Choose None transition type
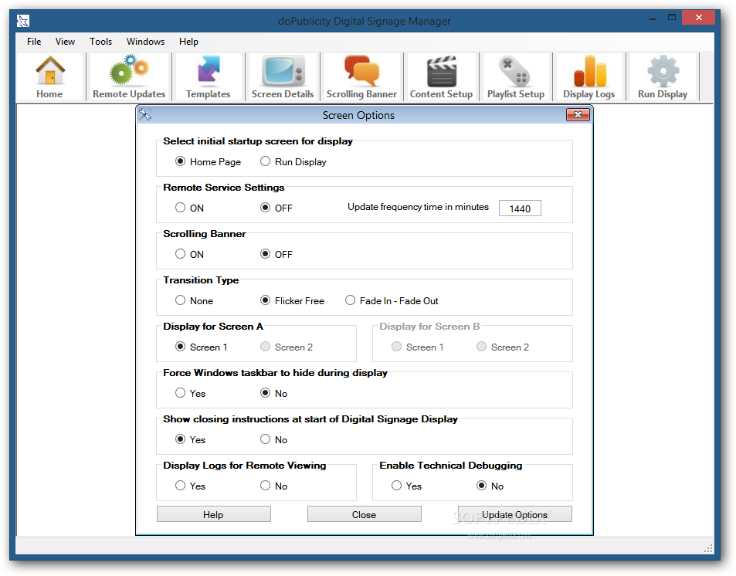Screen dimensions: 736x576 [x=195, y=300]
